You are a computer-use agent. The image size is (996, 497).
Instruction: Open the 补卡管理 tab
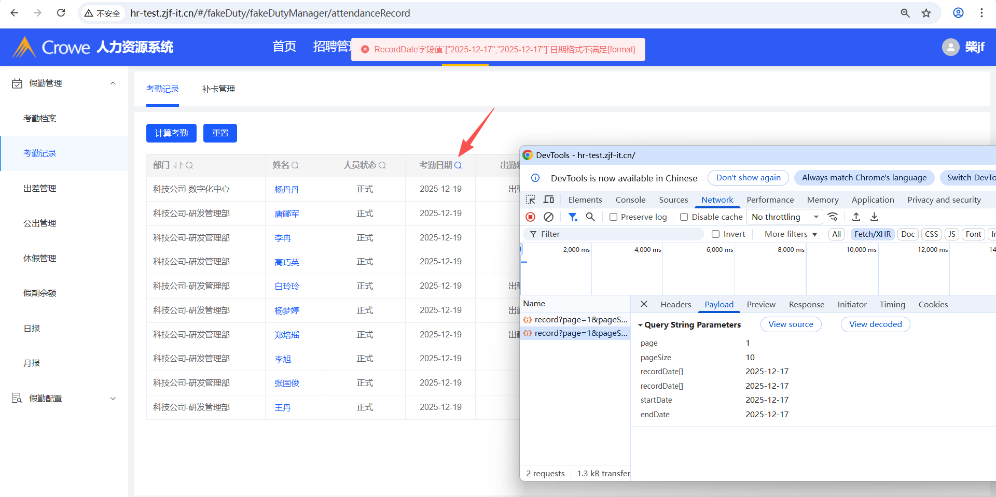(218, 89)
